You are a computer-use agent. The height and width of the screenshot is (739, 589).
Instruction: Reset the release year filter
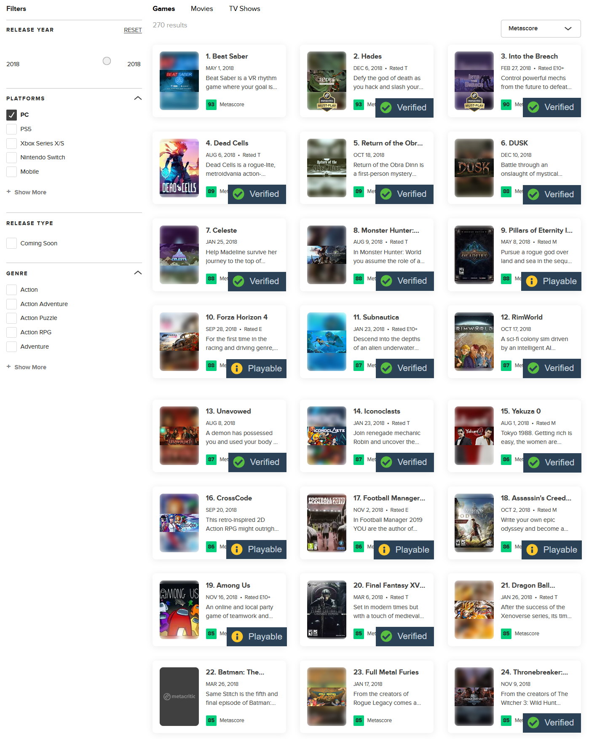tap(133, 30)
